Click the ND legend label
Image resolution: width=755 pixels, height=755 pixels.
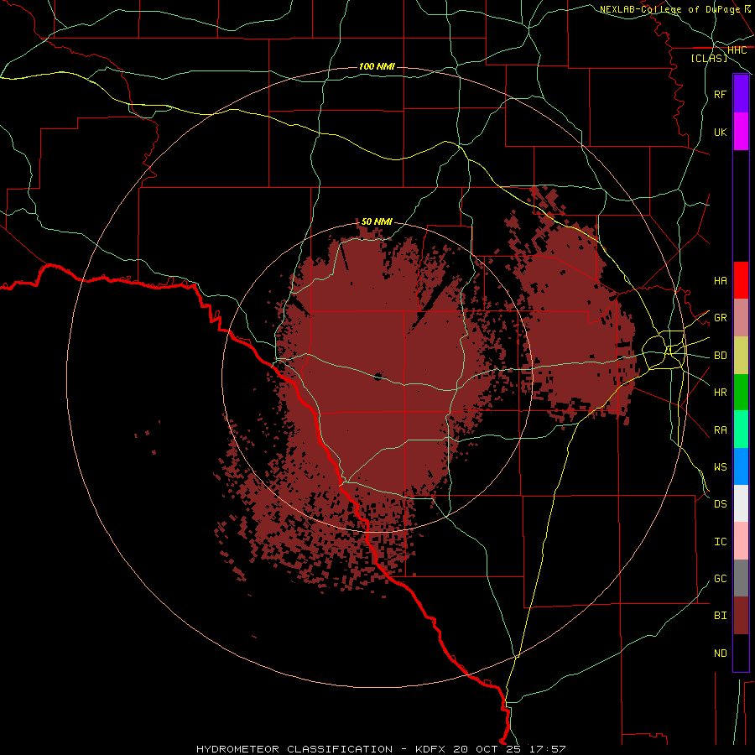[720, 653]
